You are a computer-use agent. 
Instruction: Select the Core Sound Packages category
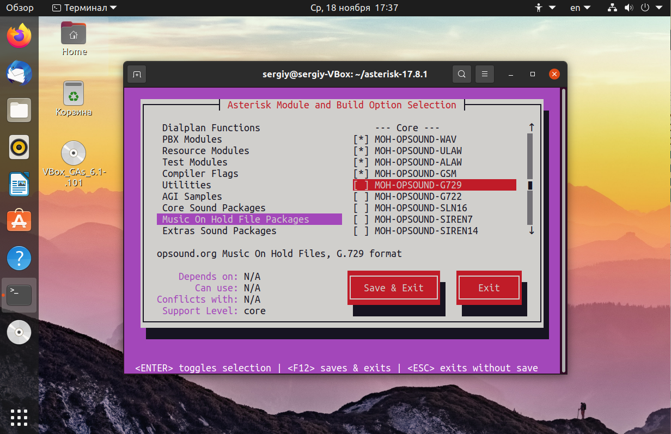tap(214, 208)
